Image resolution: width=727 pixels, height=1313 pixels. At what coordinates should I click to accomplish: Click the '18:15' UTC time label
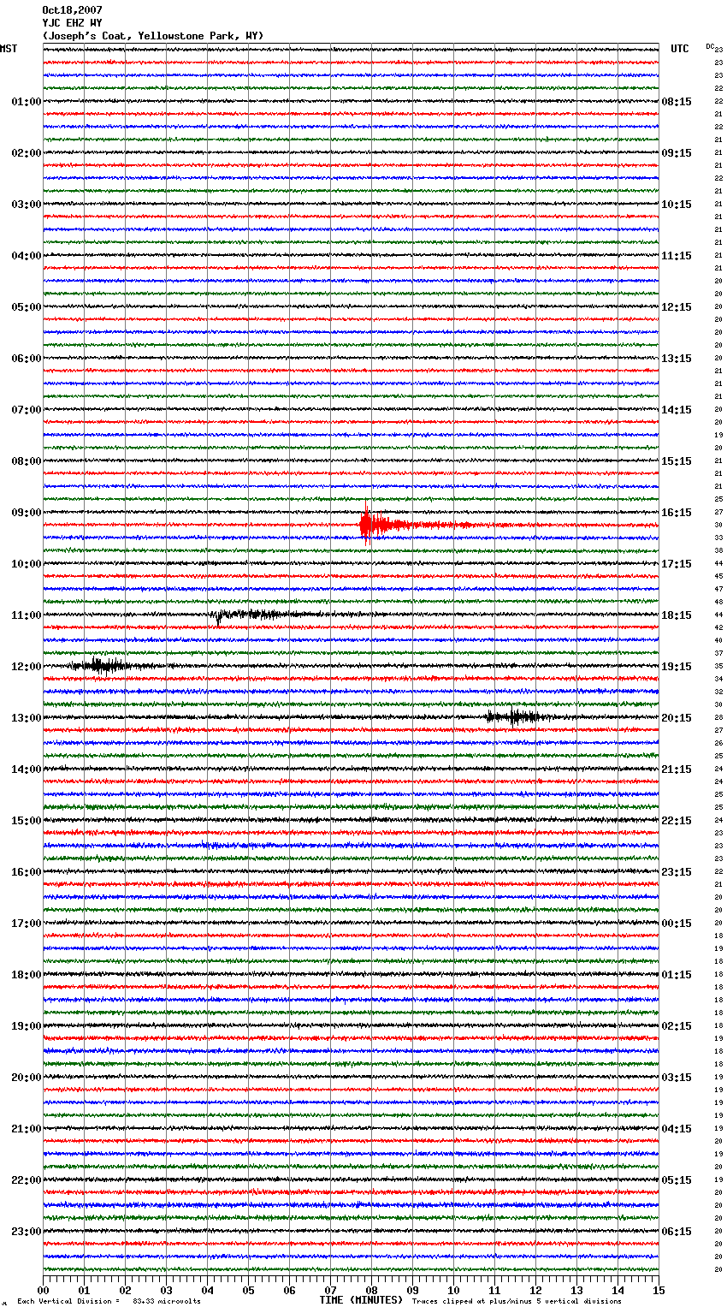click(x=677, y=615)
